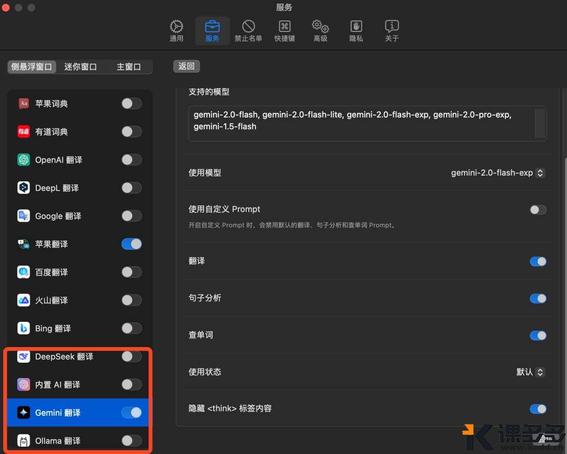This screenshot has width=567, height=454.
Task: Close the 服务 settings window
Action: click(5, 7)
